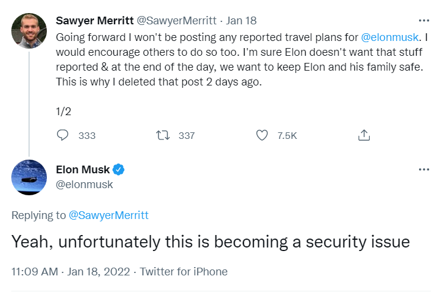Click the @SawyerMerritt link in Replying to

click(109, 215)
